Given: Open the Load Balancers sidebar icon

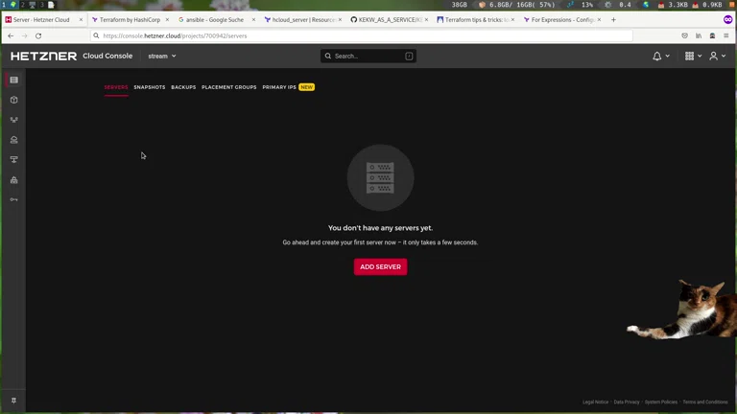Looking at the screenshot, I should click(x=14, y=120).
